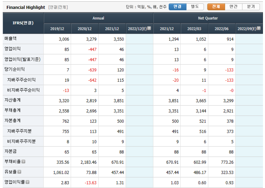Click the 1,052 quarterly sales value

pos(201,39)
